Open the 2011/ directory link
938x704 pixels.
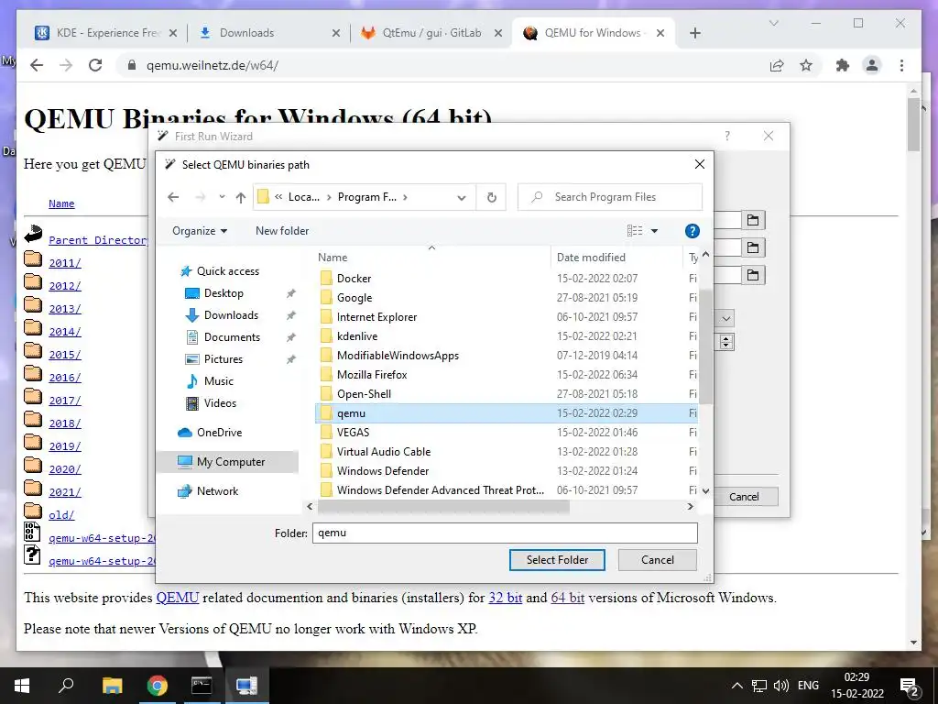65,263
